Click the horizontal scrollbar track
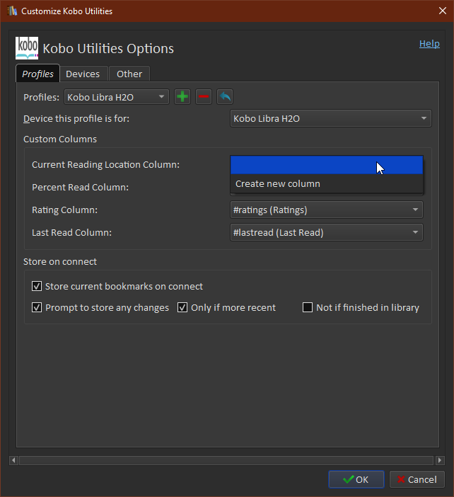The image size is (454, 497). pos(226,461)
